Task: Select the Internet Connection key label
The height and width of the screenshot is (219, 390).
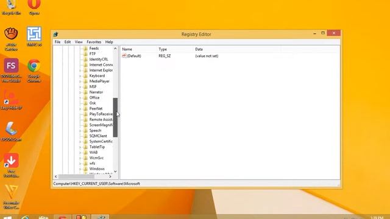Action: pos(101,65)
